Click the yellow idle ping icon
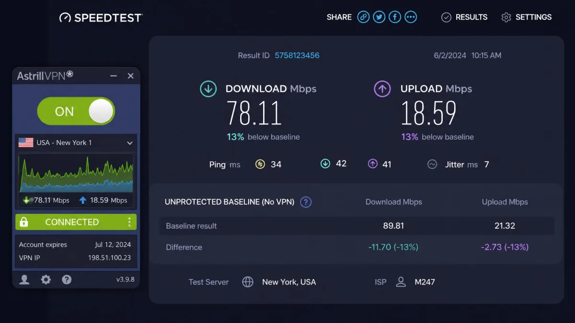This screenshot has width=575, height=323. click(260, 164)
